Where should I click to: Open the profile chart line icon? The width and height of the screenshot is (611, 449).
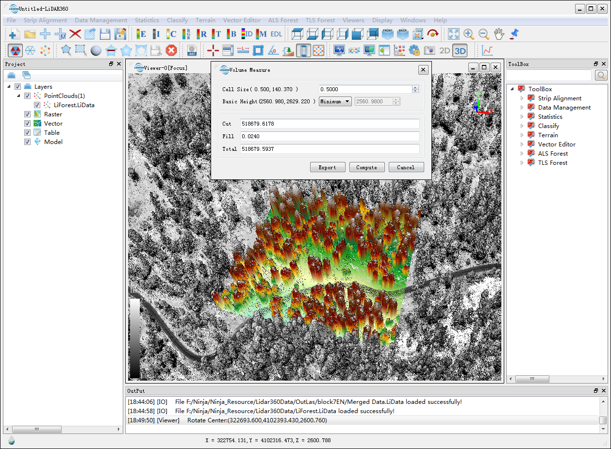pos(487,50)
